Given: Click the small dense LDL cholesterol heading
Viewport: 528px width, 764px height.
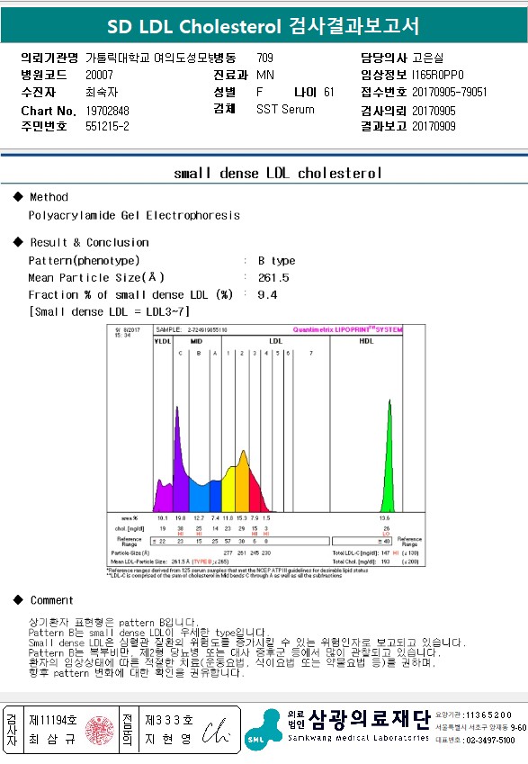Looking at the screenshot, I should pos(278,173).
